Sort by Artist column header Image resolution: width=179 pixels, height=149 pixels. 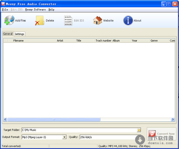pyautogui.click(x=66, y=41)
